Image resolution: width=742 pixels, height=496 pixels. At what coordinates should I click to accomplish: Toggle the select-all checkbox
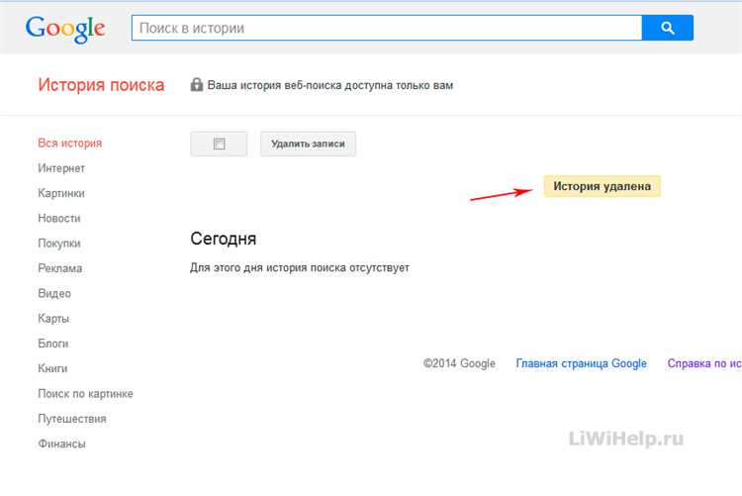coord(219,144)
